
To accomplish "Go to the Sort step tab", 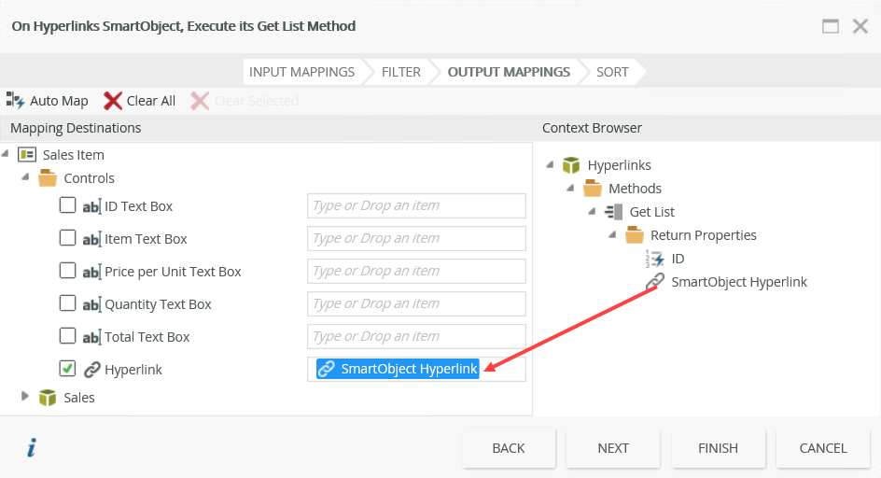I will click(x=612, y=72).
